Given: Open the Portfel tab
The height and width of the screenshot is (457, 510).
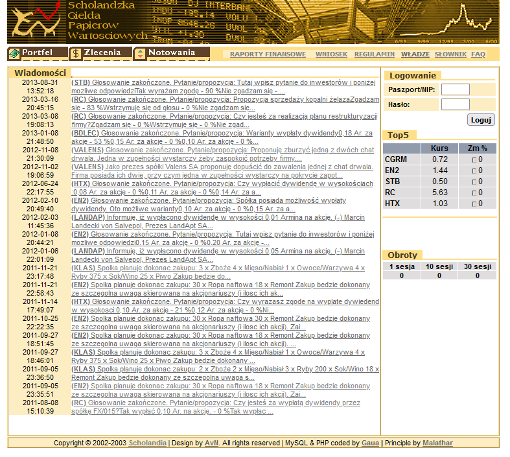Looking at the screenshot, I should tap(38, 53).
